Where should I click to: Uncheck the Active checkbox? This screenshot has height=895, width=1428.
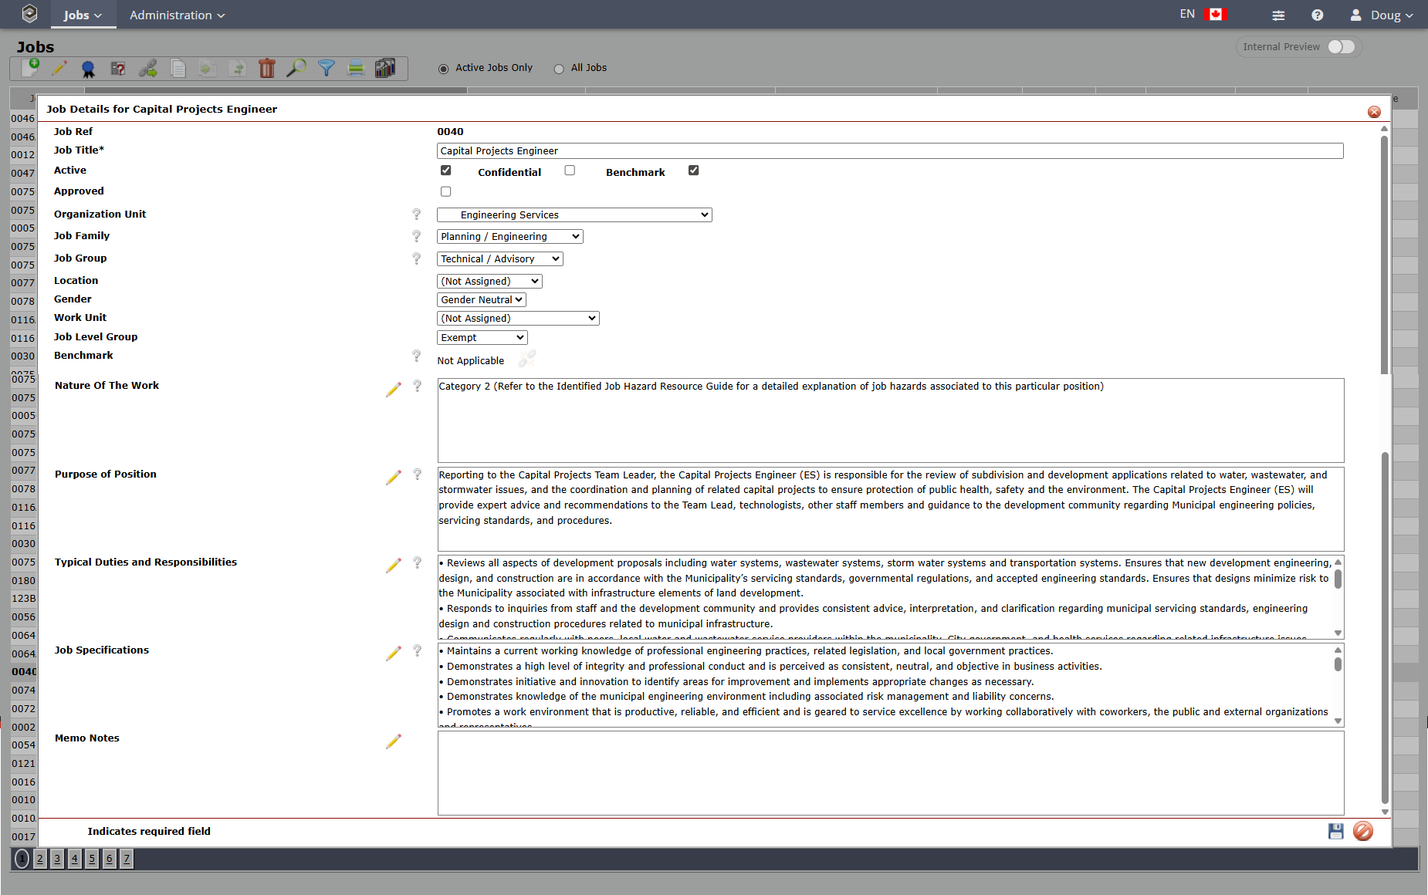pyautogui.click(x=446, y=171)
